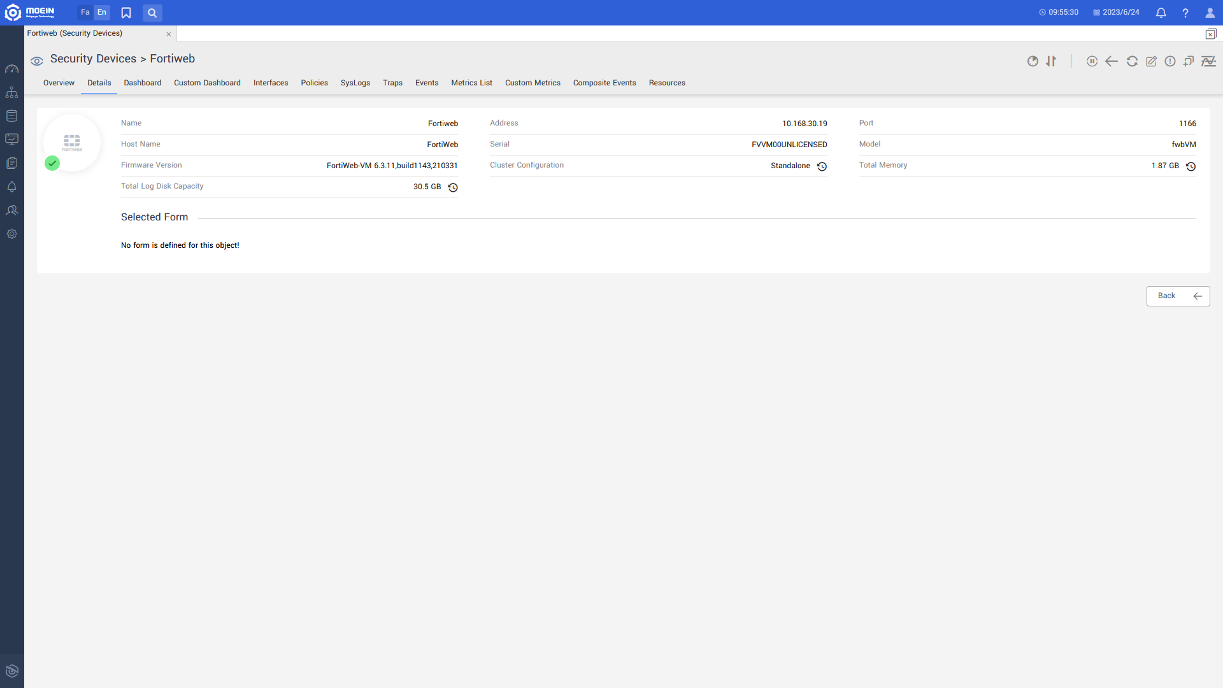Click the port value 1166
This screenshot has height=688, width=1223.
[1187, 124]
